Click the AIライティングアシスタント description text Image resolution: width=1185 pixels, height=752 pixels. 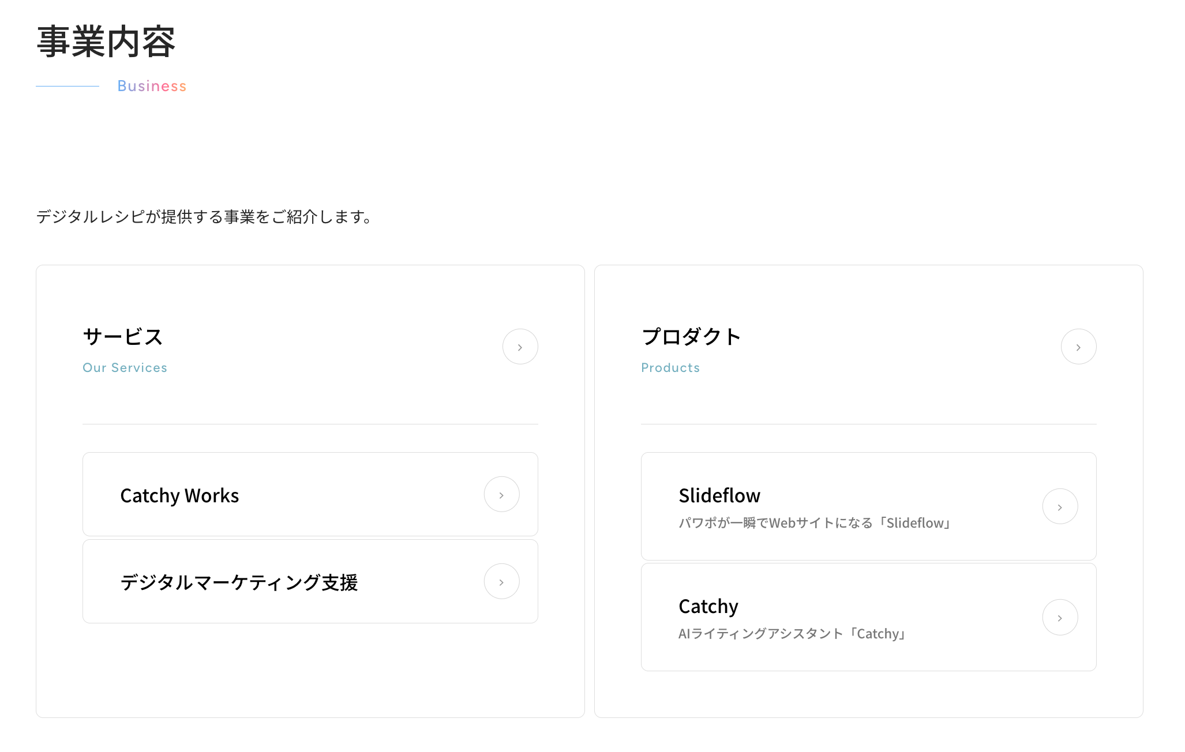pyautogui.click(x=792, y=634)
